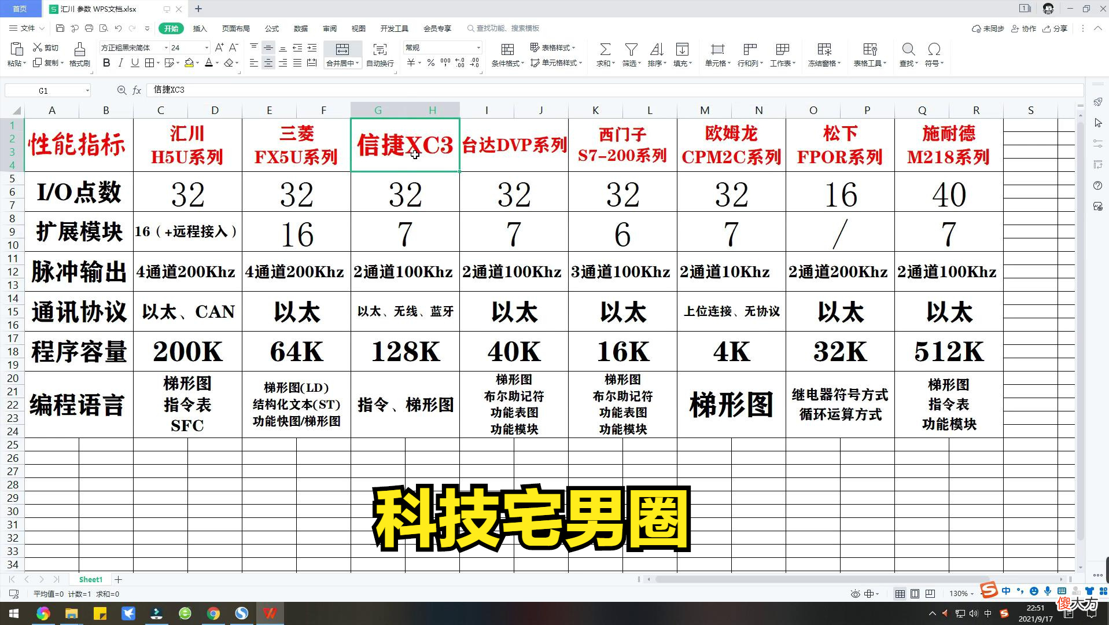This screenshot has height=625, width=1109.
Task: Apply percent style
Action: [431, 62]
